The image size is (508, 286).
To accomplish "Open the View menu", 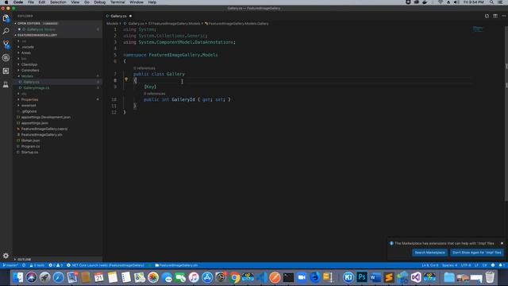I will click(75, 2).
